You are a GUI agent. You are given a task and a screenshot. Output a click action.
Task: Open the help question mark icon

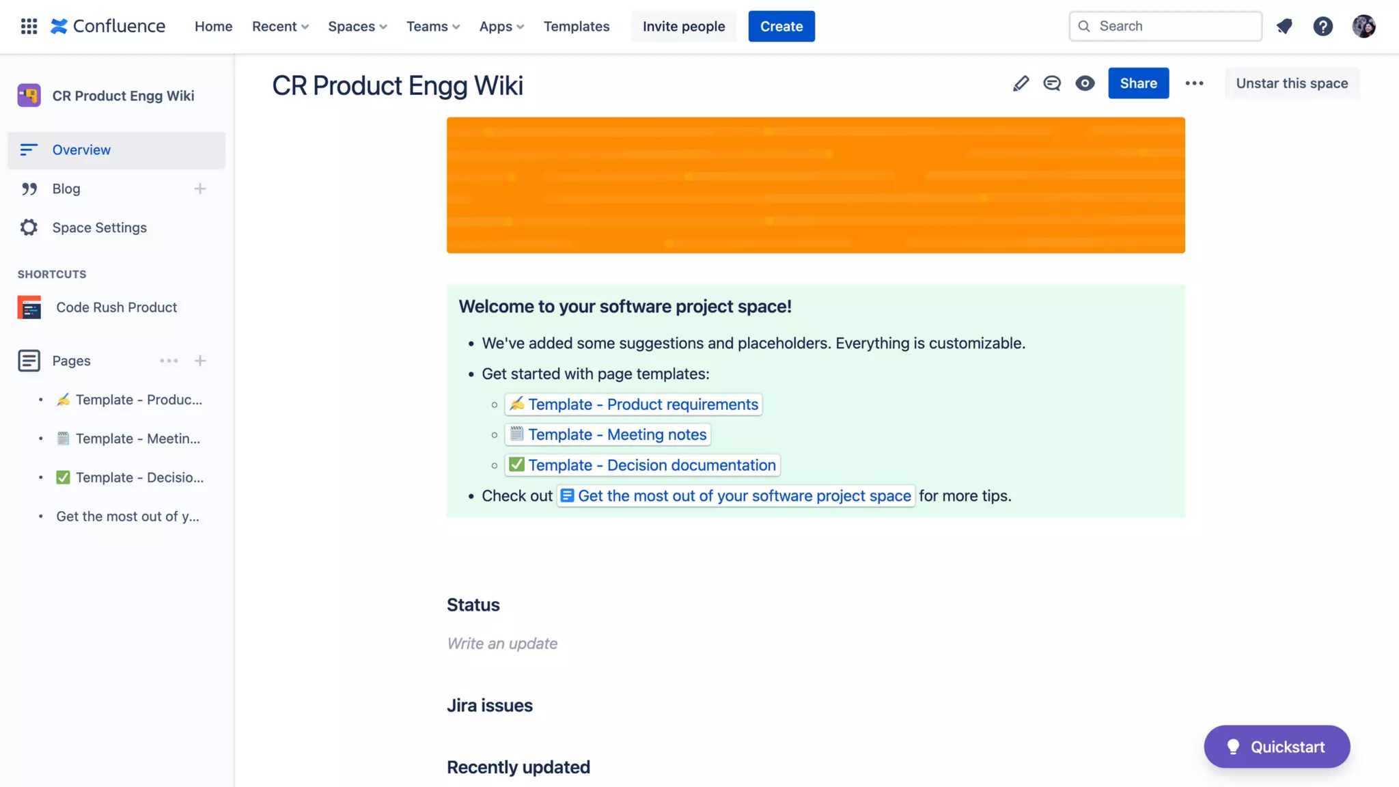point(1323,27)
